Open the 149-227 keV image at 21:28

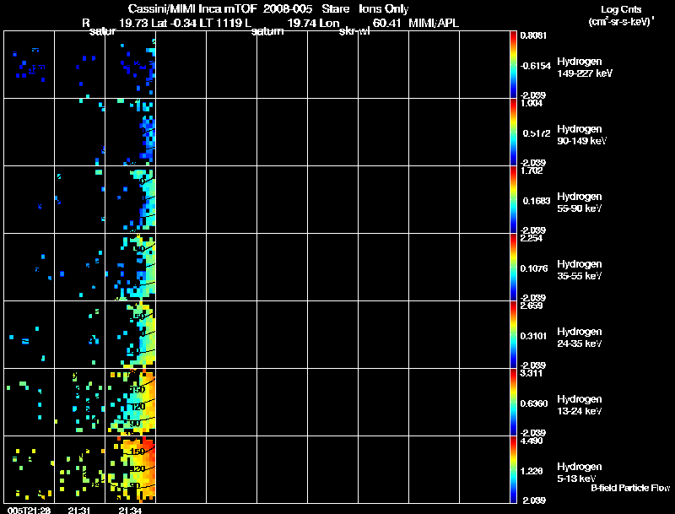pos(29,65)
